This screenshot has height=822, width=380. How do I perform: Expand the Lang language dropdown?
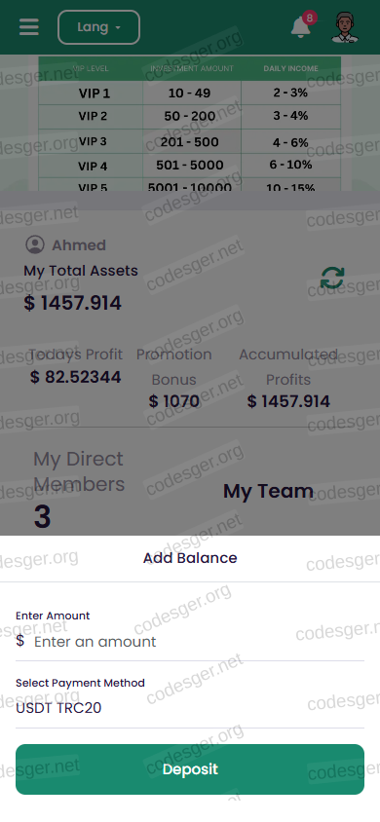98,27
